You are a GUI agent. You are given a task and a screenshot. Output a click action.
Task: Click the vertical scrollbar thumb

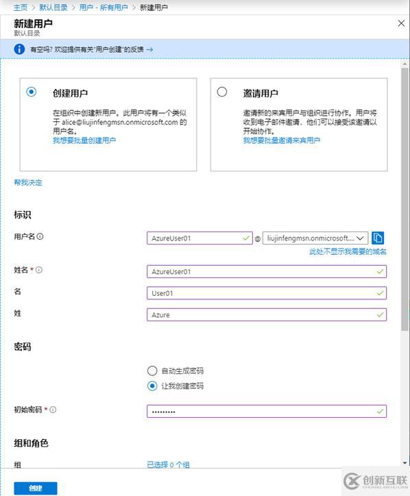click(405, 199)
